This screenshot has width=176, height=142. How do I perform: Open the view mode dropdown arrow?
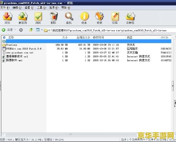point(42,30)
